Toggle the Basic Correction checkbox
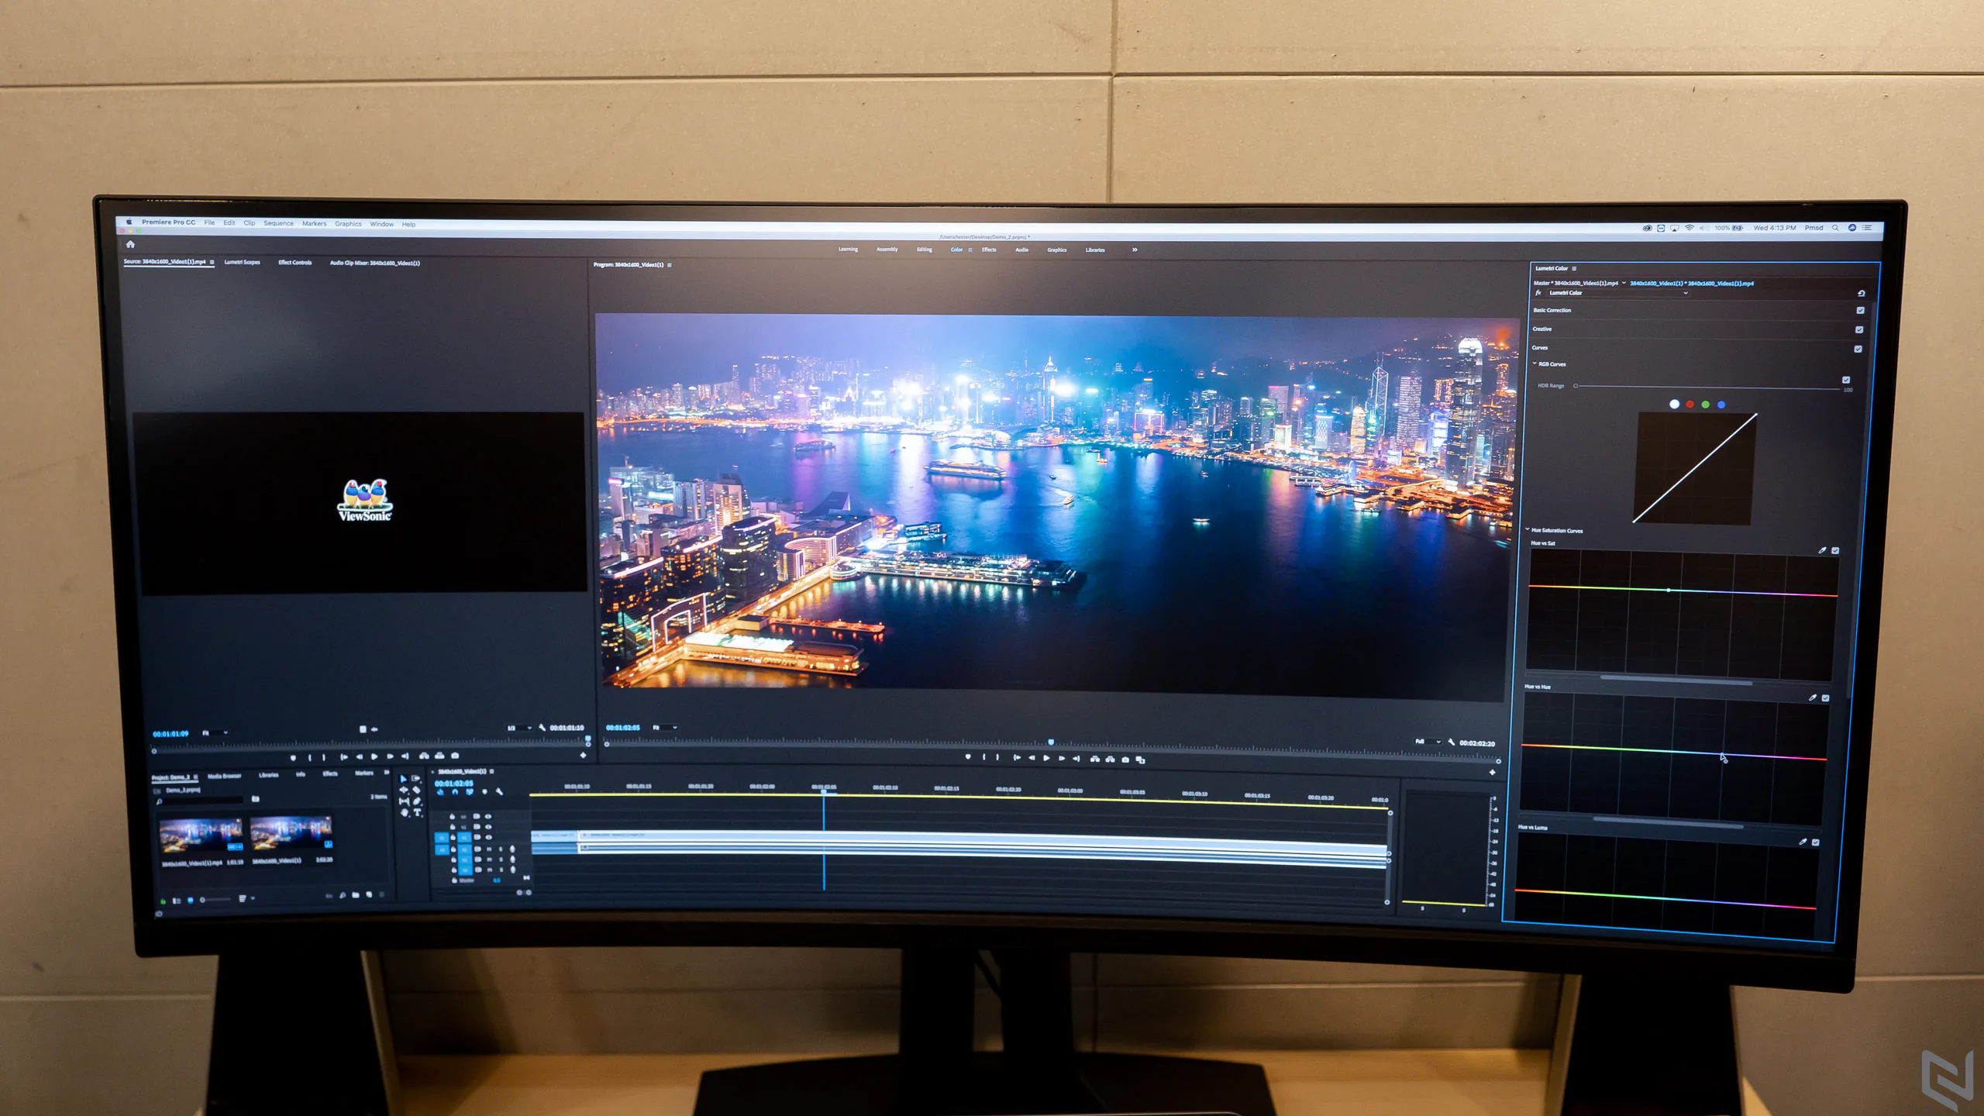The height and width of the screenshot is (1116, 1984). [1860, 310]
